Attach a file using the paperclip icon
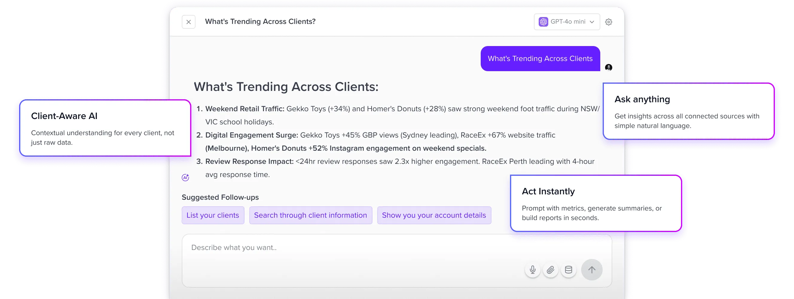 550,270
